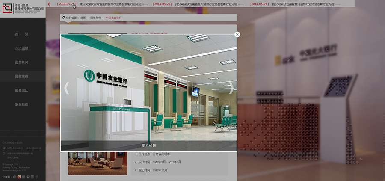Screen dimensions: 385x181
Task: Click the hotel lobby thumbnail image
Action: 98,163
